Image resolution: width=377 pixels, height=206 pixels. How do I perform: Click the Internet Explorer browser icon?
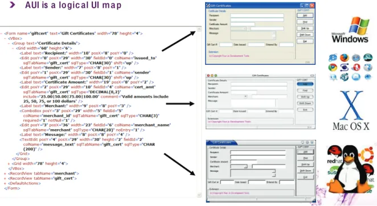333,58
